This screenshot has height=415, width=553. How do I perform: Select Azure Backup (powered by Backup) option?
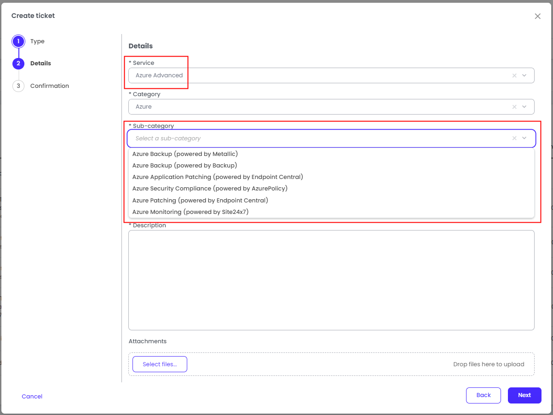click(x=184, y=166)
